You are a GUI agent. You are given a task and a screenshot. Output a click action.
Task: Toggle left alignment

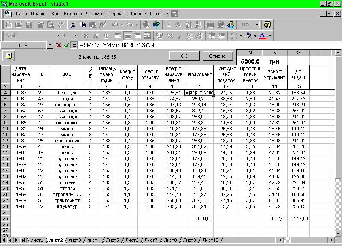[118, 36]
